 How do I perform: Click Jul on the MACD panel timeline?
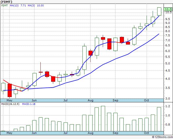click(x=65, y=133)
